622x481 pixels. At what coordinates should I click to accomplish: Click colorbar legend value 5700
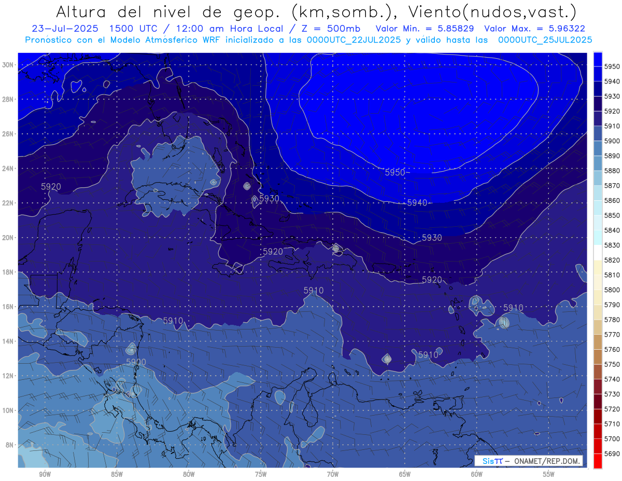point(612,439)
